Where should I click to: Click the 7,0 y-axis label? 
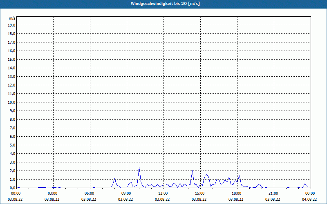pos(12,128)
